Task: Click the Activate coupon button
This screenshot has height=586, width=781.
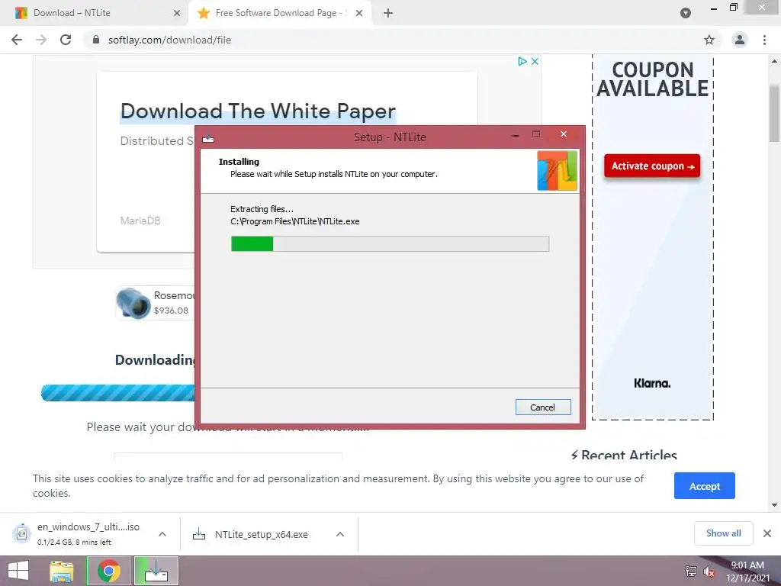Action: pyautogui.click(x=652, y=166)
